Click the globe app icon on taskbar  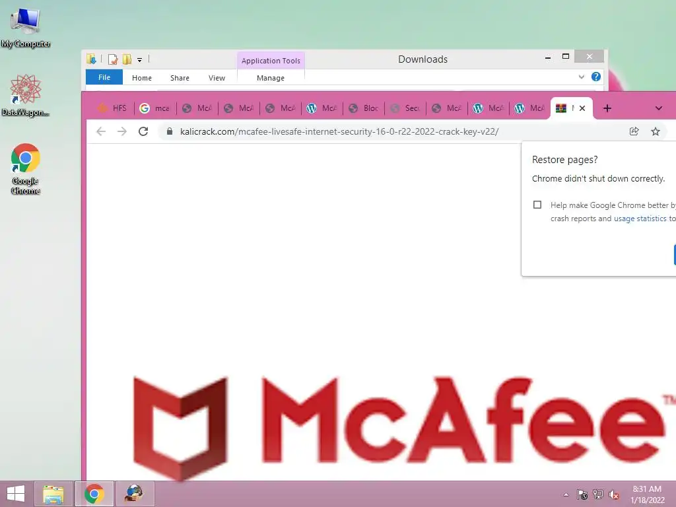click(135, 494)
